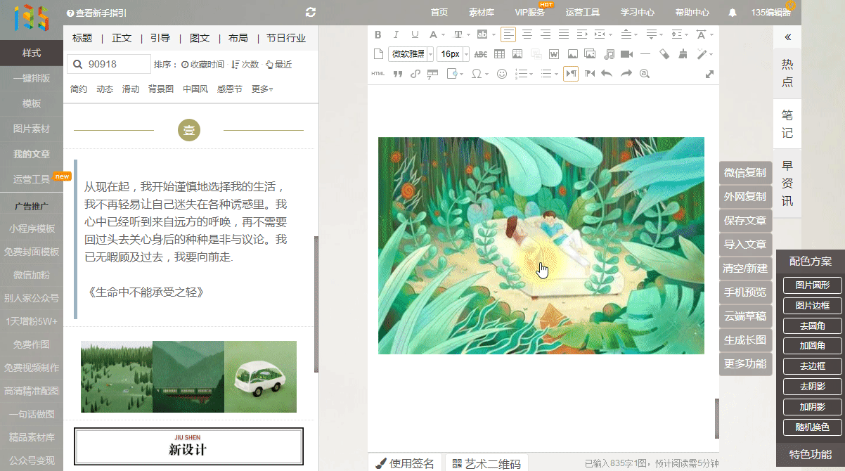This screenshot has height=471, width=845.
Task: Toggle italic formatting
Action: point(396,34)
